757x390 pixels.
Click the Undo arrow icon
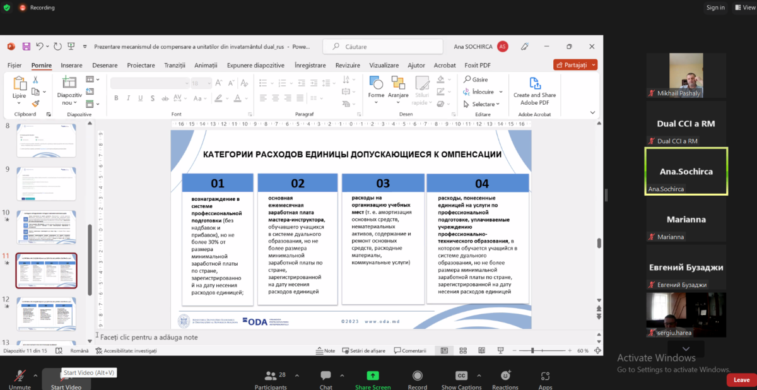pyautogui.click(x=40, y=46)
